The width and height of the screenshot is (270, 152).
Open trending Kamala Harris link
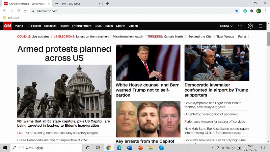173,36
